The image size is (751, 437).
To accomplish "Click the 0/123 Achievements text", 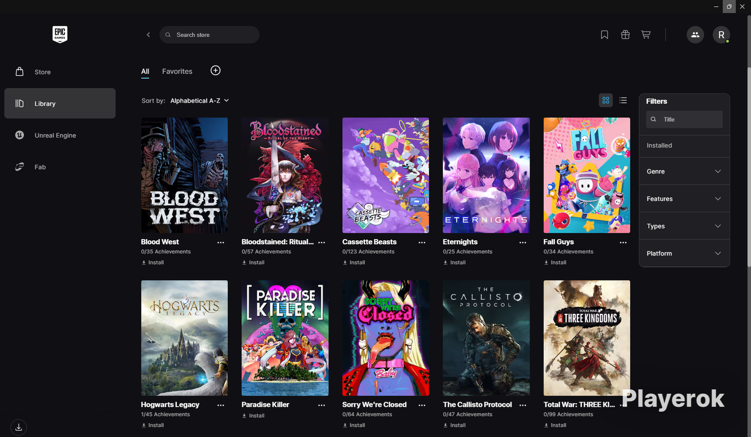I will 368,252.
